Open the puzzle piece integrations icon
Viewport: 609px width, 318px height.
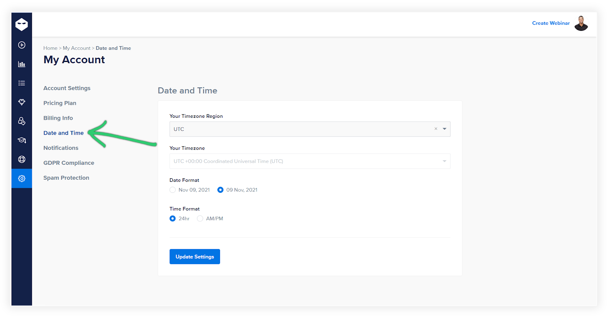[22, 102]
